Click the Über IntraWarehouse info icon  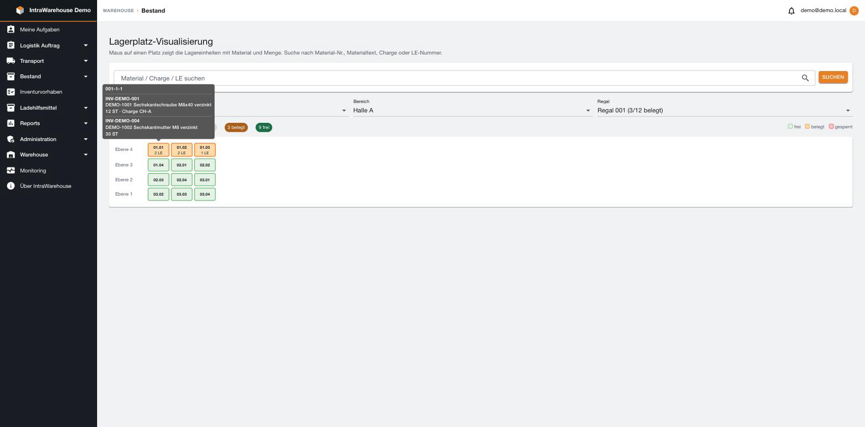[x=10, y=186]
